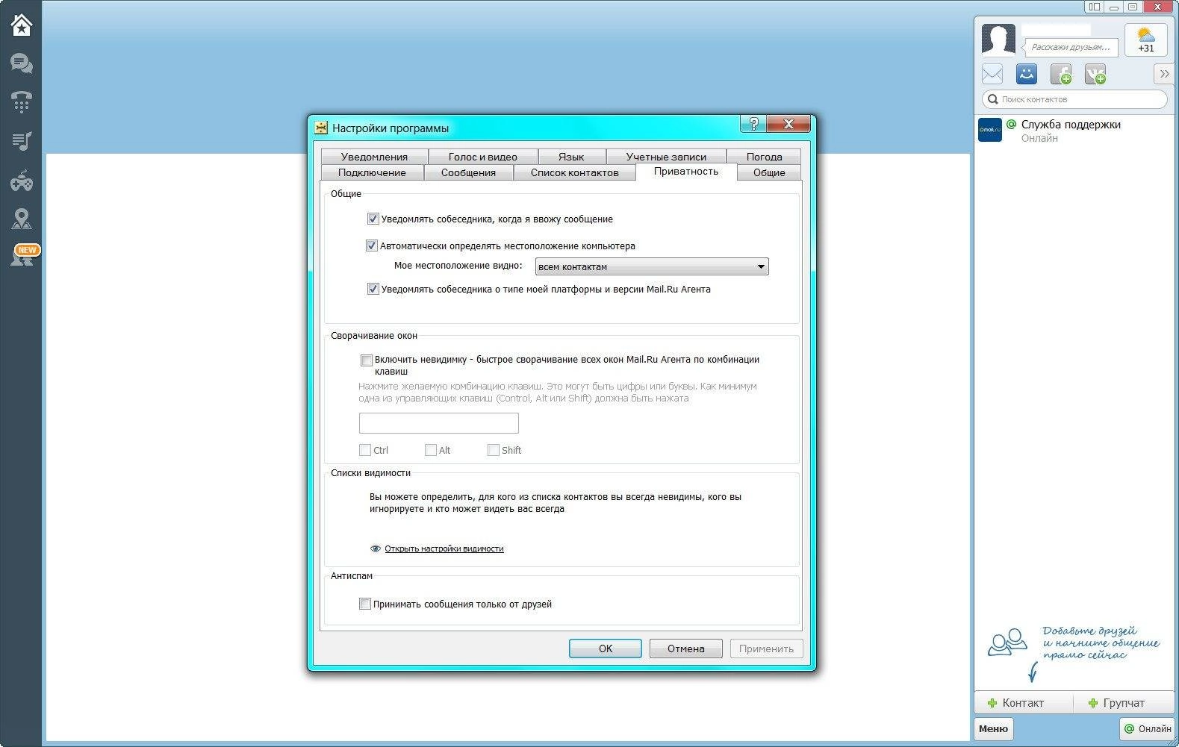Image resolution: width=1179 pixels, height=747 pixels.
Task: Switch to the Список контактов tab
Action: pos(574,172)
